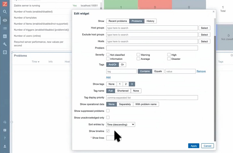
Task: Check the Information severity box
Action: click(x=108, y=59)
